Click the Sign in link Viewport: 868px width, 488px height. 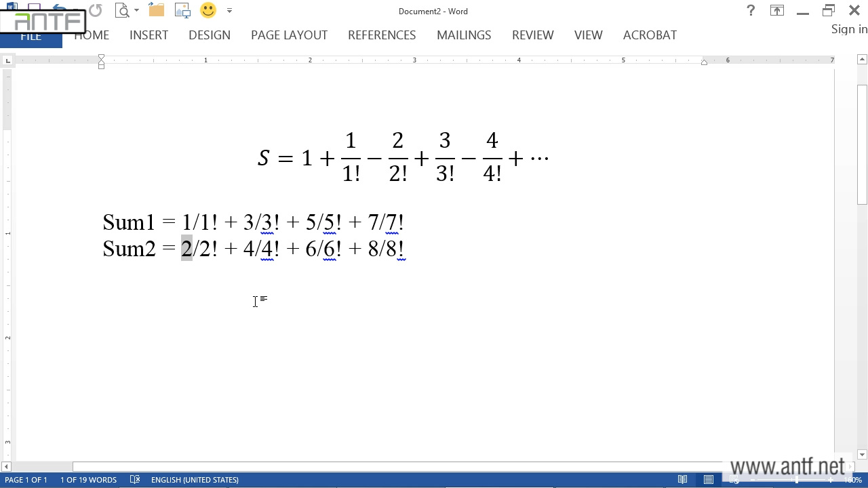tap(849, 29)
